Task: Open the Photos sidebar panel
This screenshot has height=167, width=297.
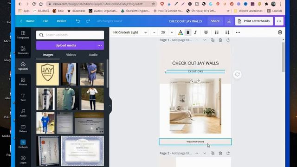Action: point(23,82)
